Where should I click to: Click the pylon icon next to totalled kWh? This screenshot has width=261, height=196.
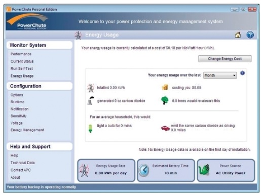[91, 88]
